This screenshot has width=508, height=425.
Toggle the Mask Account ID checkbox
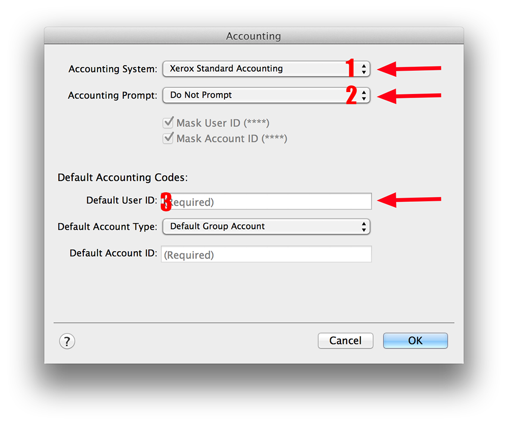pos(168,138)
